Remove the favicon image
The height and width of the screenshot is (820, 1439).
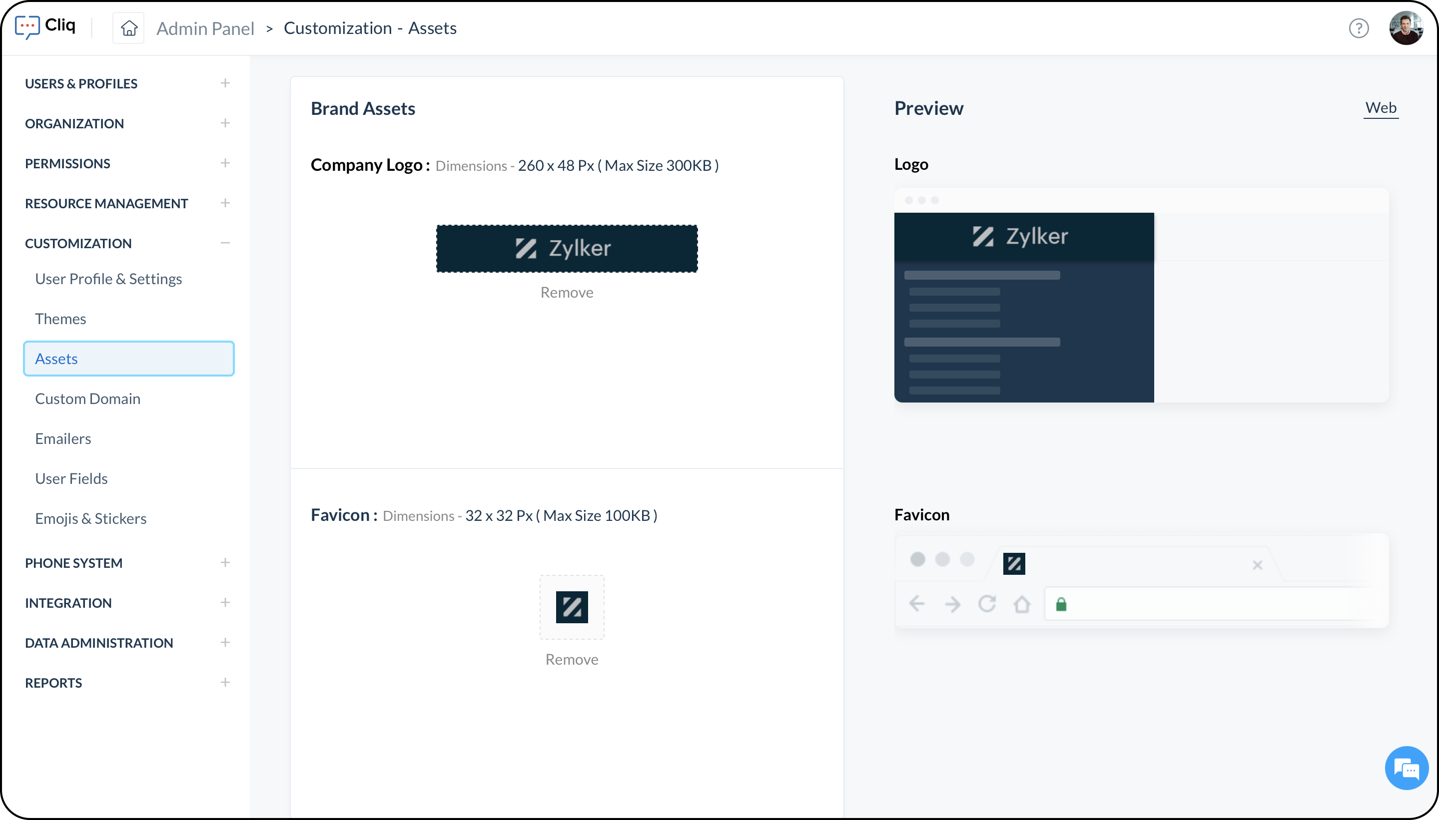(x=572, y=660)
